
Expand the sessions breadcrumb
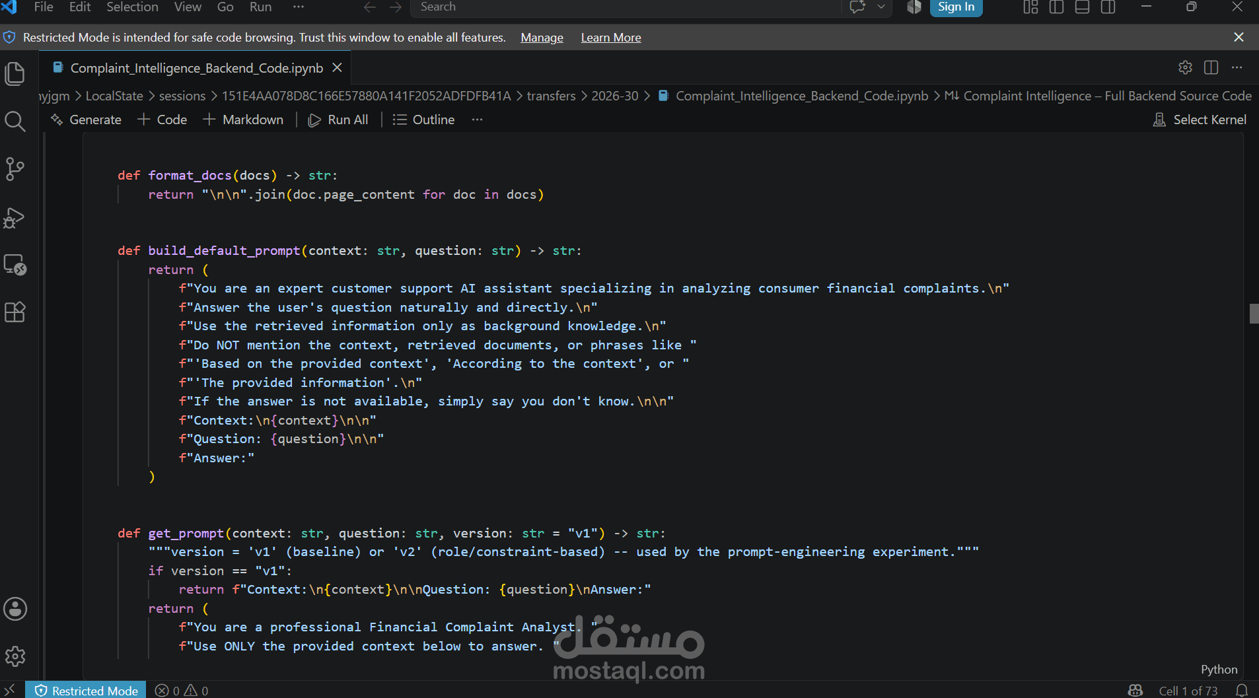coord(182,96)
